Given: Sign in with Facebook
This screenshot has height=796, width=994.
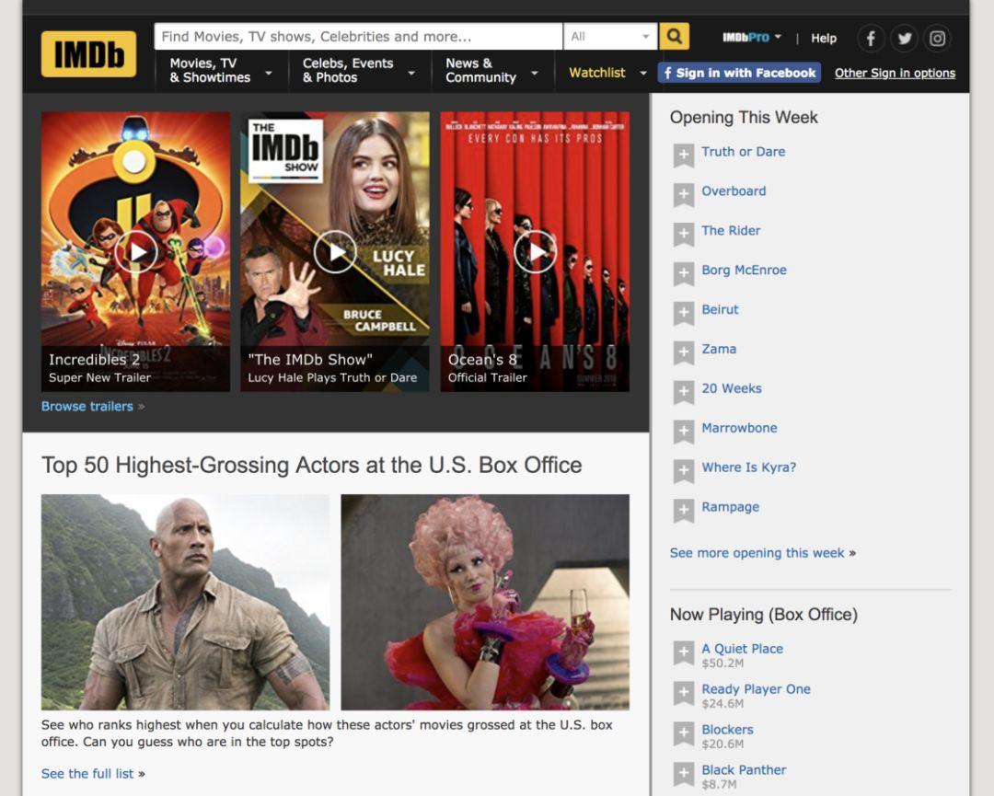Looking at the screenshot, I should point(739,73).
